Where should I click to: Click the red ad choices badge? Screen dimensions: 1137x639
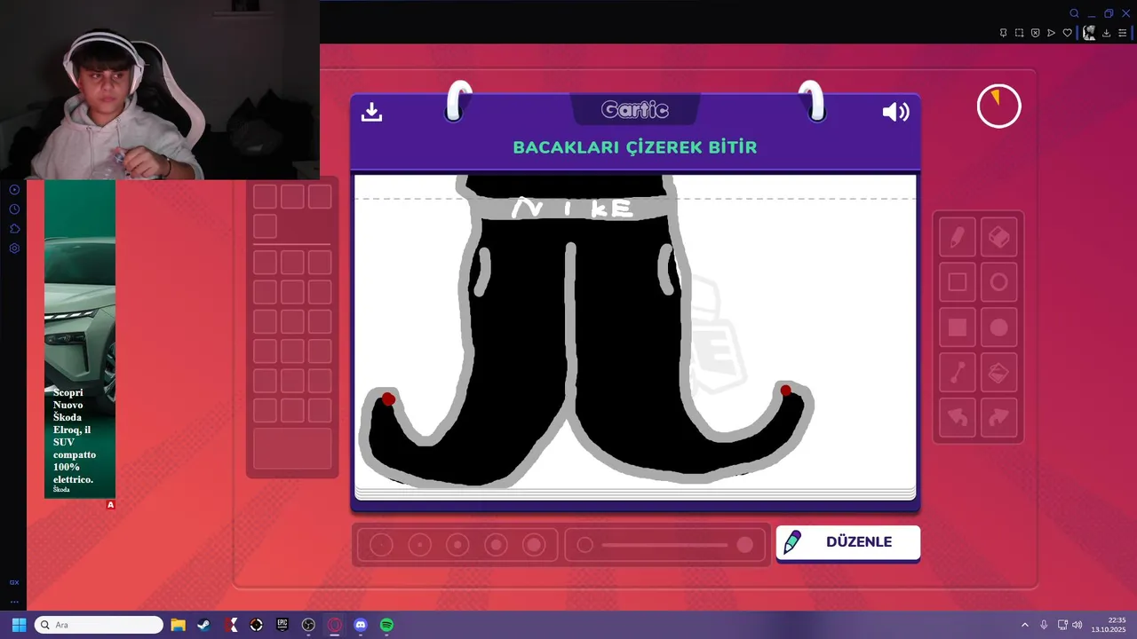click(110, 505)
